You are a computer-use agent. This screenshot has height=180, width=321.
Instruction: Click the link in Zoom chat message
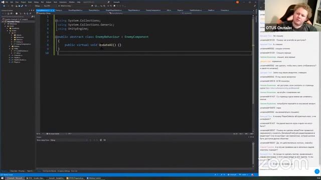click(282, 88)
